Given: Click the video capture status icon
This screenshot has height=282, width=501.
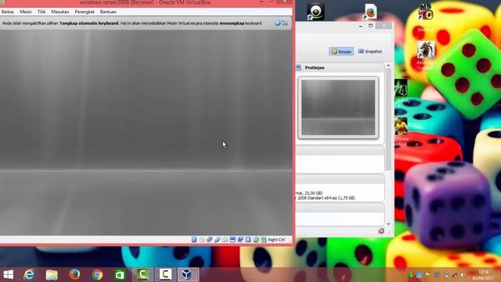Looking at the screenshot, I should coord(240,240).
